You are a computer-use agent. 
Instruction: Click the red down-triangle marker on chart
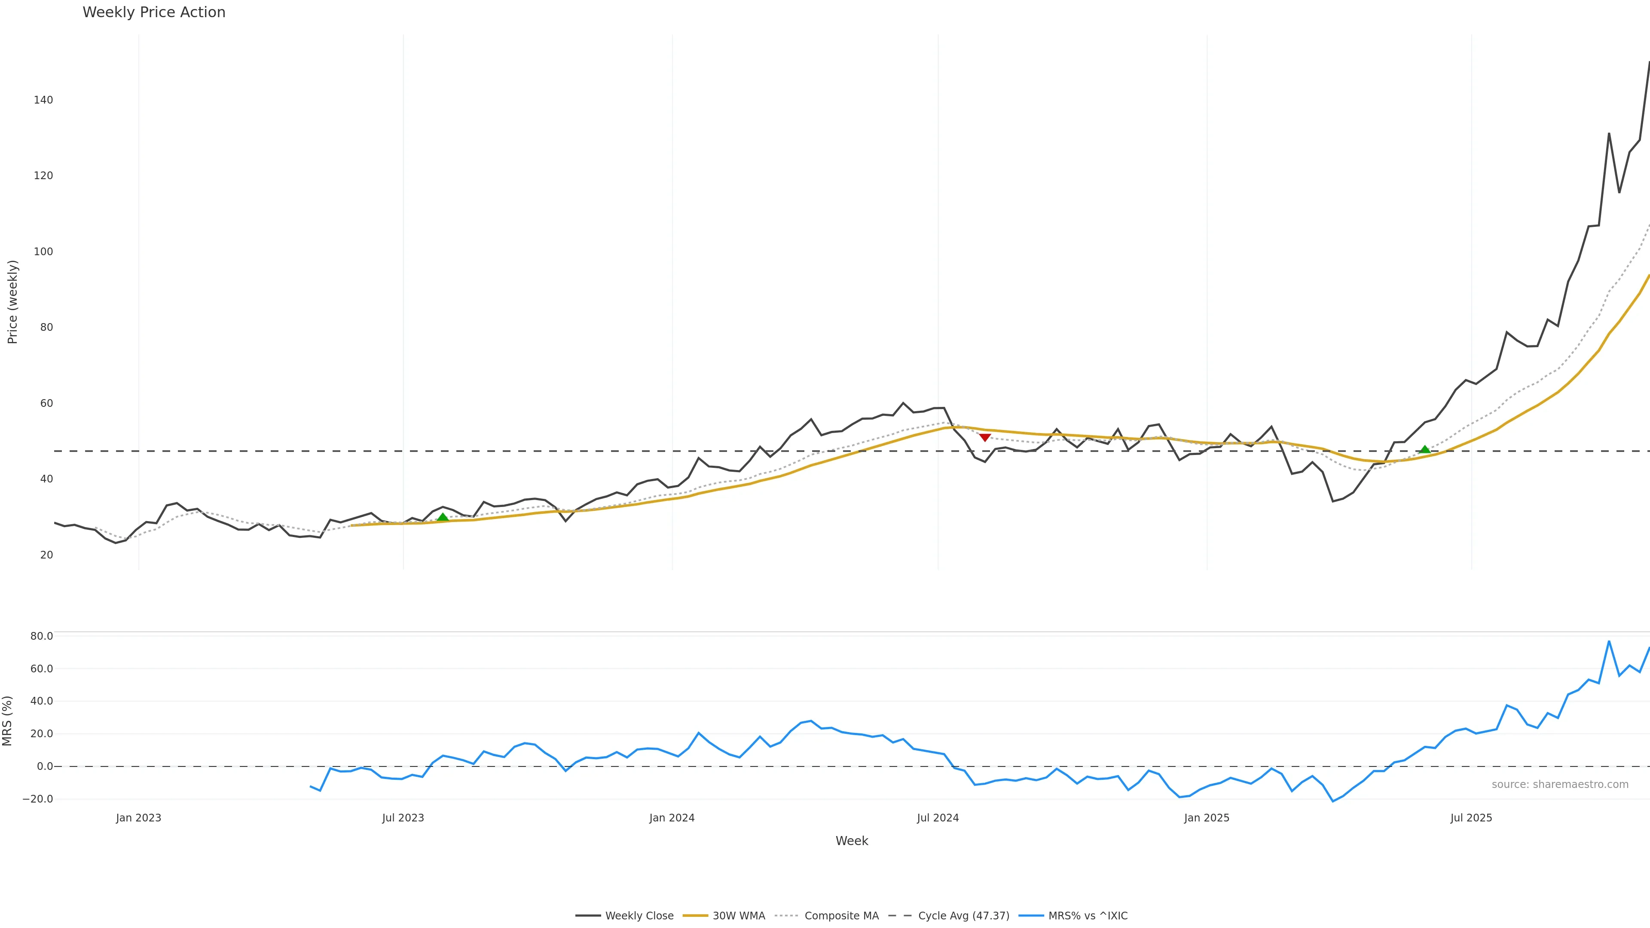click(x=985, y=437)
